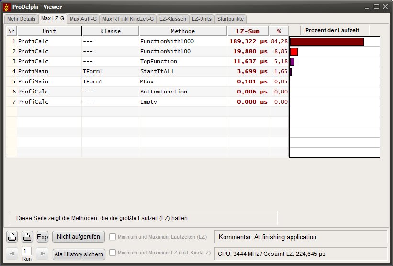Click ProfiCalc unit cell in row 1
This screenshot has width=393, height=266.
pos(49,41)
